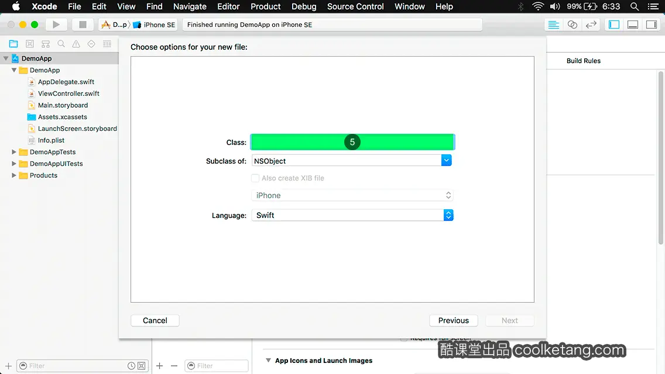Check battery status in menu bar
The height and width of the screenshot is (374, 665).
tap(582, 6)
